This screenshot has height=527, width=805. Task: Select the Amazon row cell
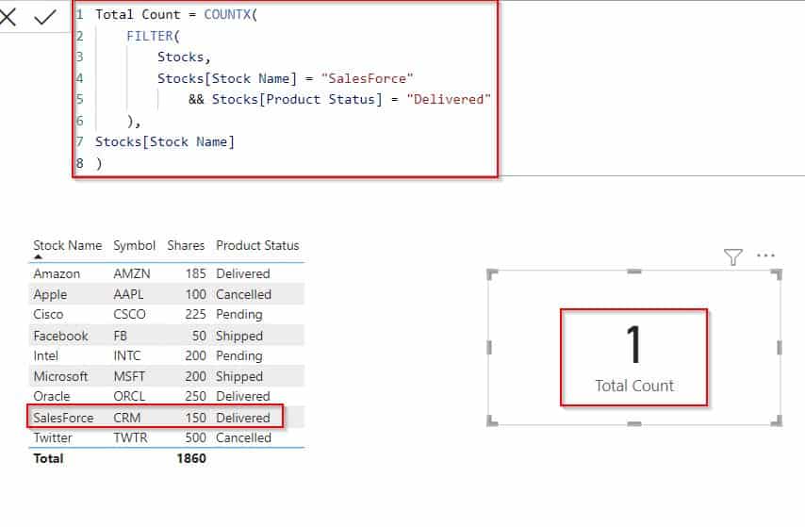coord(57,273)
